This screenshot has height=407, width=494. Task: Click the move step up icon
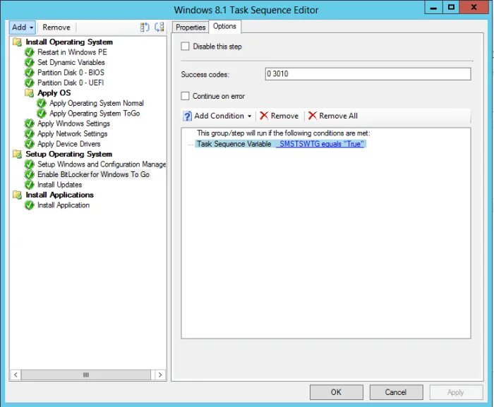pos(145,28)
